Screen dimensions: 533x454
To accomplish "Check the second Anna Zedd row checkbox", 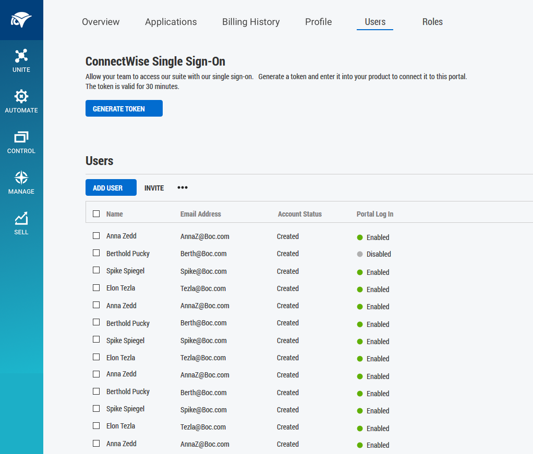I will click(x=96, y=305).
